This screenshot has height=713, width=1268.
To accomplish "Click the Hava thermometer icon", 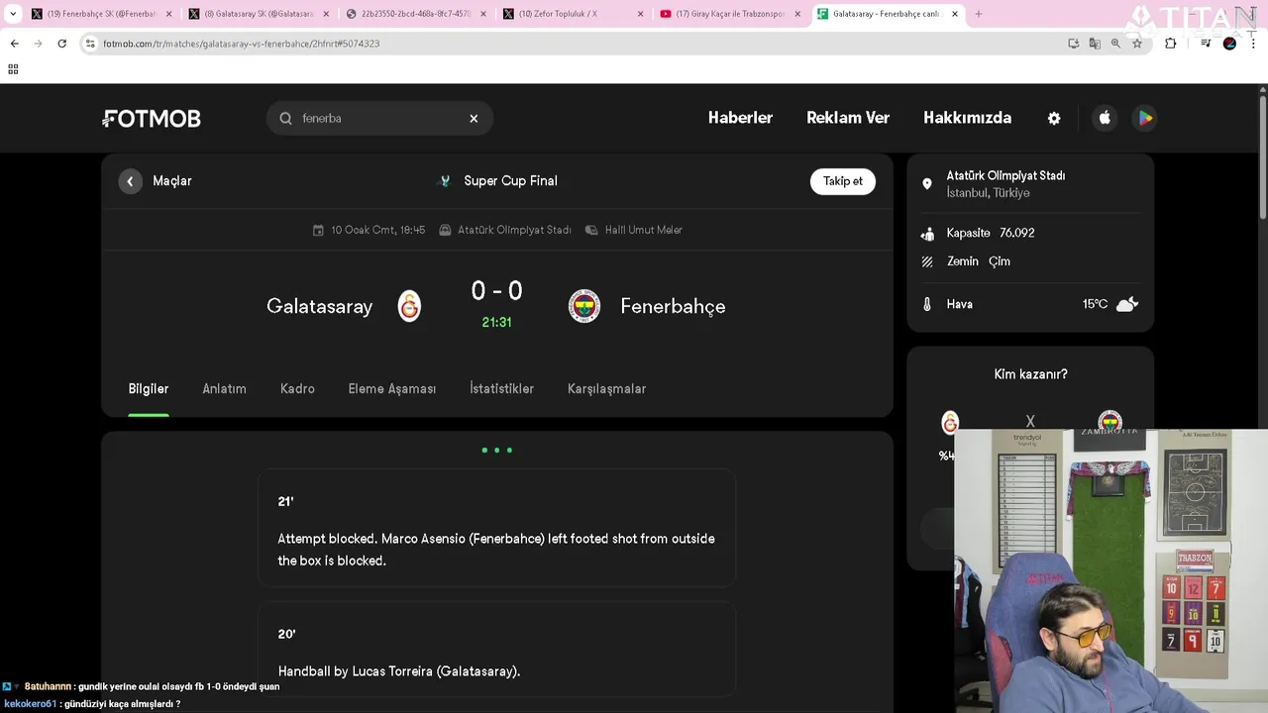I will coord(927,305).
